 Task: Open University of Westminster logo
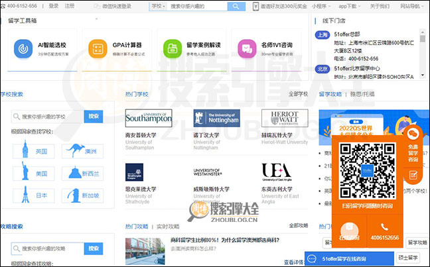coord(208,172)
